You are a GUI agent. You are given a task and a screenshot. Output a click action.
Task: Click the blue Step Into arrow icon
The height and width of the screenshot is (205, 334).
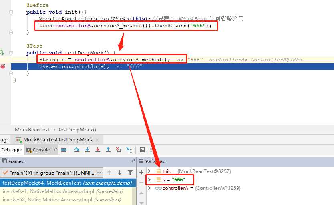pos(87,150)
